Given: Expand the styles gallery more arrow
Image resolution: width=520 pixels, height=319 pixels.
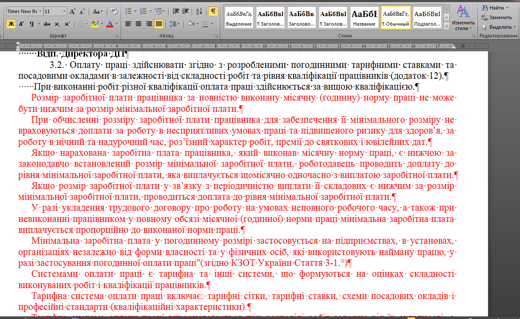Looking at the screenshot, I should pos(447,26).
